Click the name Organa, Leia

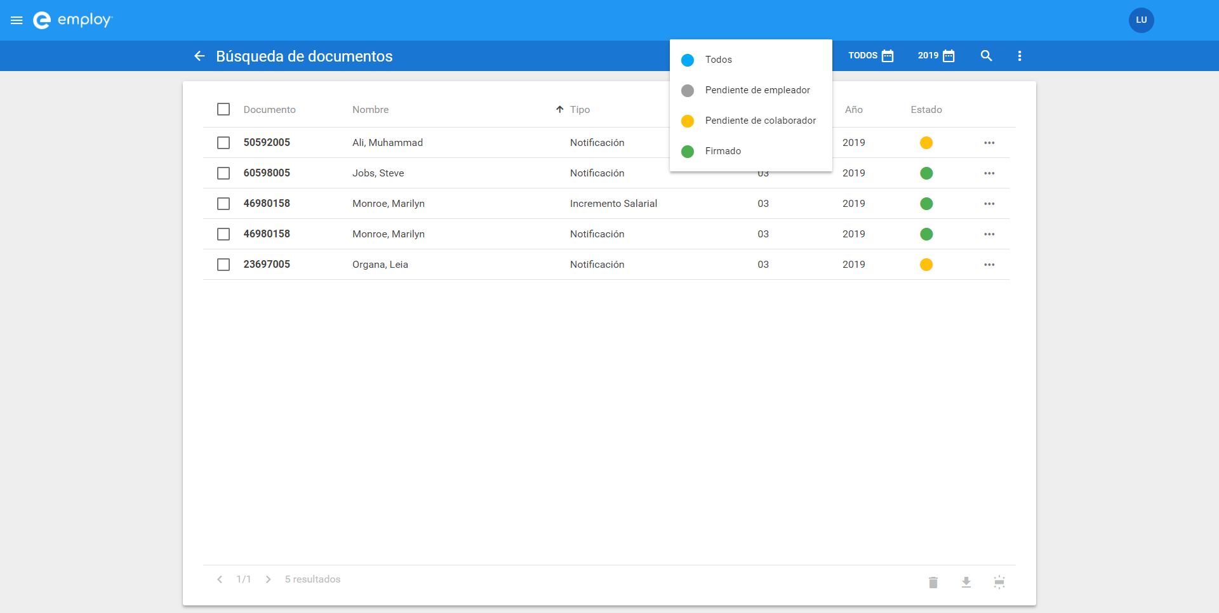(380, 265)
